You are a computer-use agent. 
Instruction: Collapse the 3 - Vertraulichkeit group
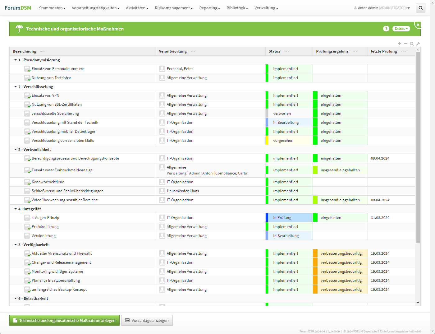coord(16,150)
